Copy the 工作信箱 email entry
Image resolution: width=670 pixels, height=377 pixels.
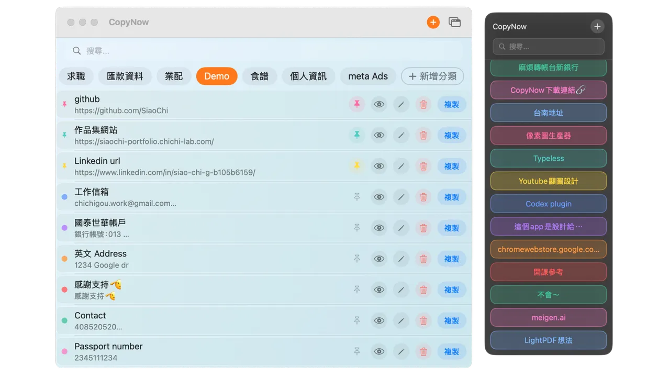pos(452,197)
